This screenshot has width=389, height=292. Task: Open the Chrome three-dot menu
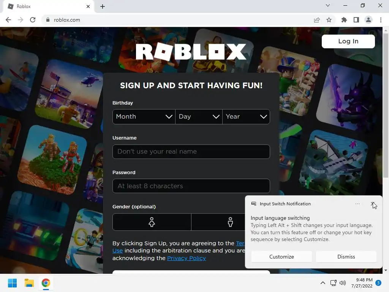click(381, 20)
